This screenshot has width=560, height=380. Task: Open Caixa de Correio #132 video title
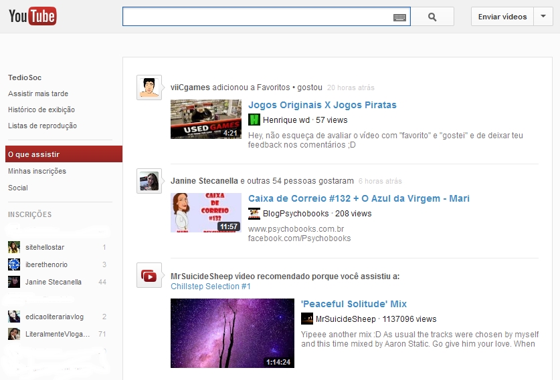pos(359,198)
